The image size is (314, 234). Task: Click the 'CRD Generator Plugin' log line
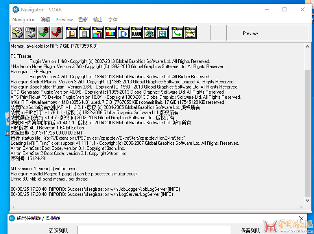118,92
